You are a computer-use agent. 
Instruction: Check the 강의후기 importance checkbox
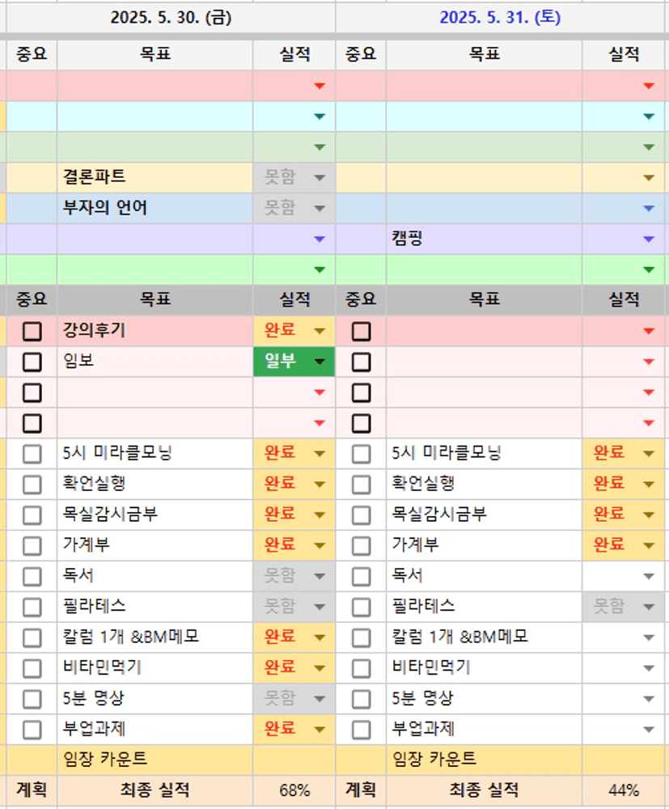(x=32, y=331)
